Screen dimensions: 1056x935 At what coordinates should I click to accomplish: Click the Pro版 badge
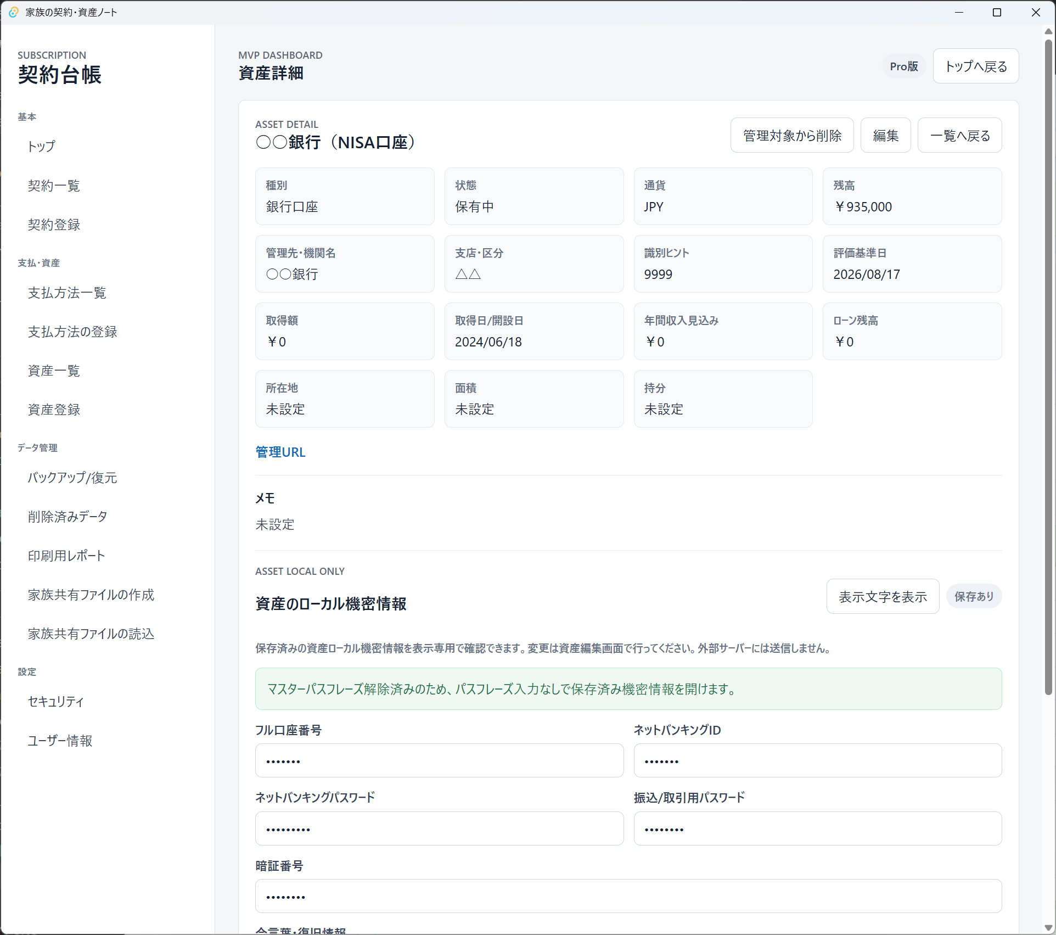(x=904, y=66)
